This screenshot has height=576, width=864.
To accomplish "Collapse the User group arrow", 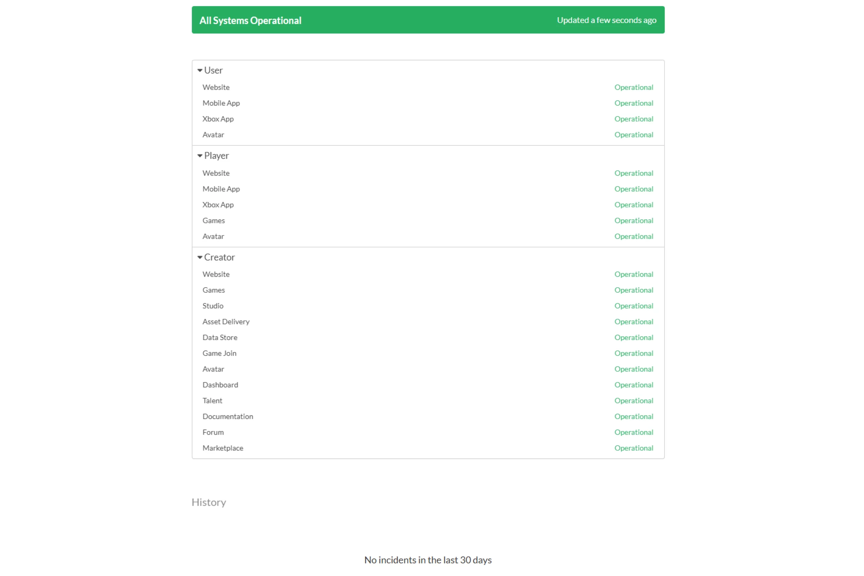I will click(200, 70).
